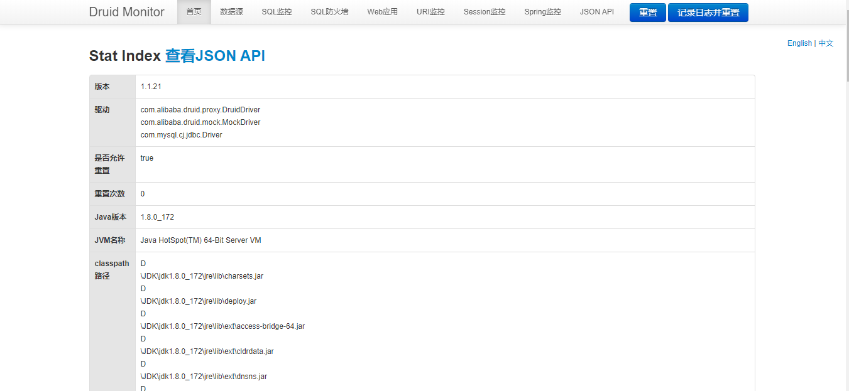Click the 记录日志并重置 button

(x=708, y=13)
